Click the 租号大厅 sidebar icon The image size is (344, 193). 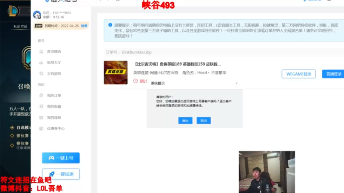(x=41, y=63)
